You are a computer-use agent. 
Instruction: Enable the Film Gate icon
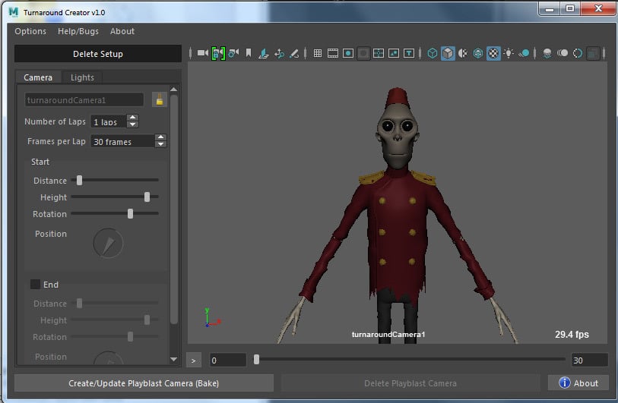pyautogui.click(x=333, y=53)
